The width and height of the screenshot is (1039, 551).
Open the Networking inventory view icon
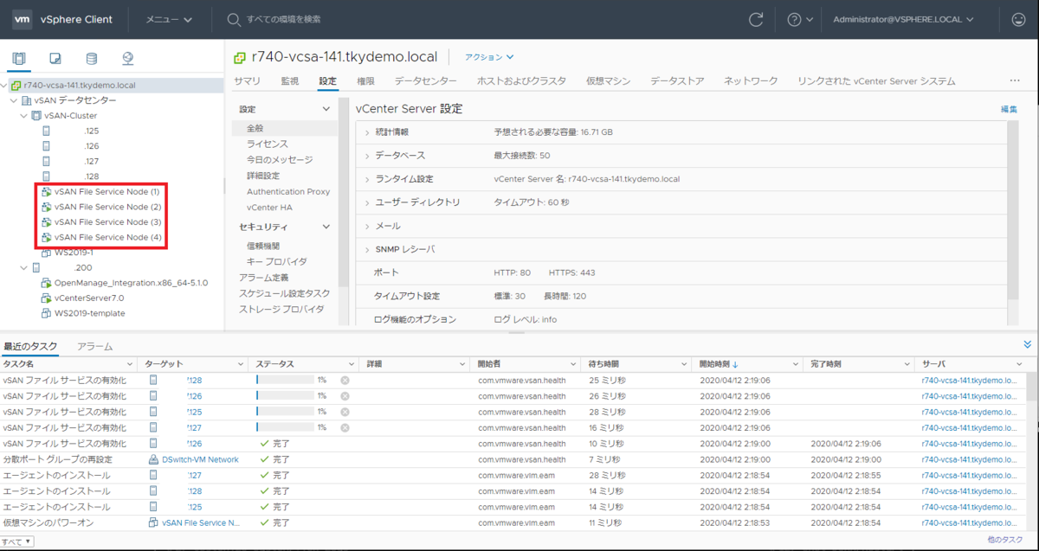coord(128,59)
